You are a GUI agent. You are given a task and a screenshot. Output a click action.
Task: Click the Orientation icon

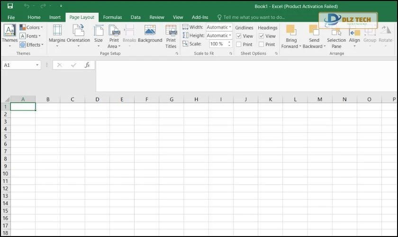[78, 31]
